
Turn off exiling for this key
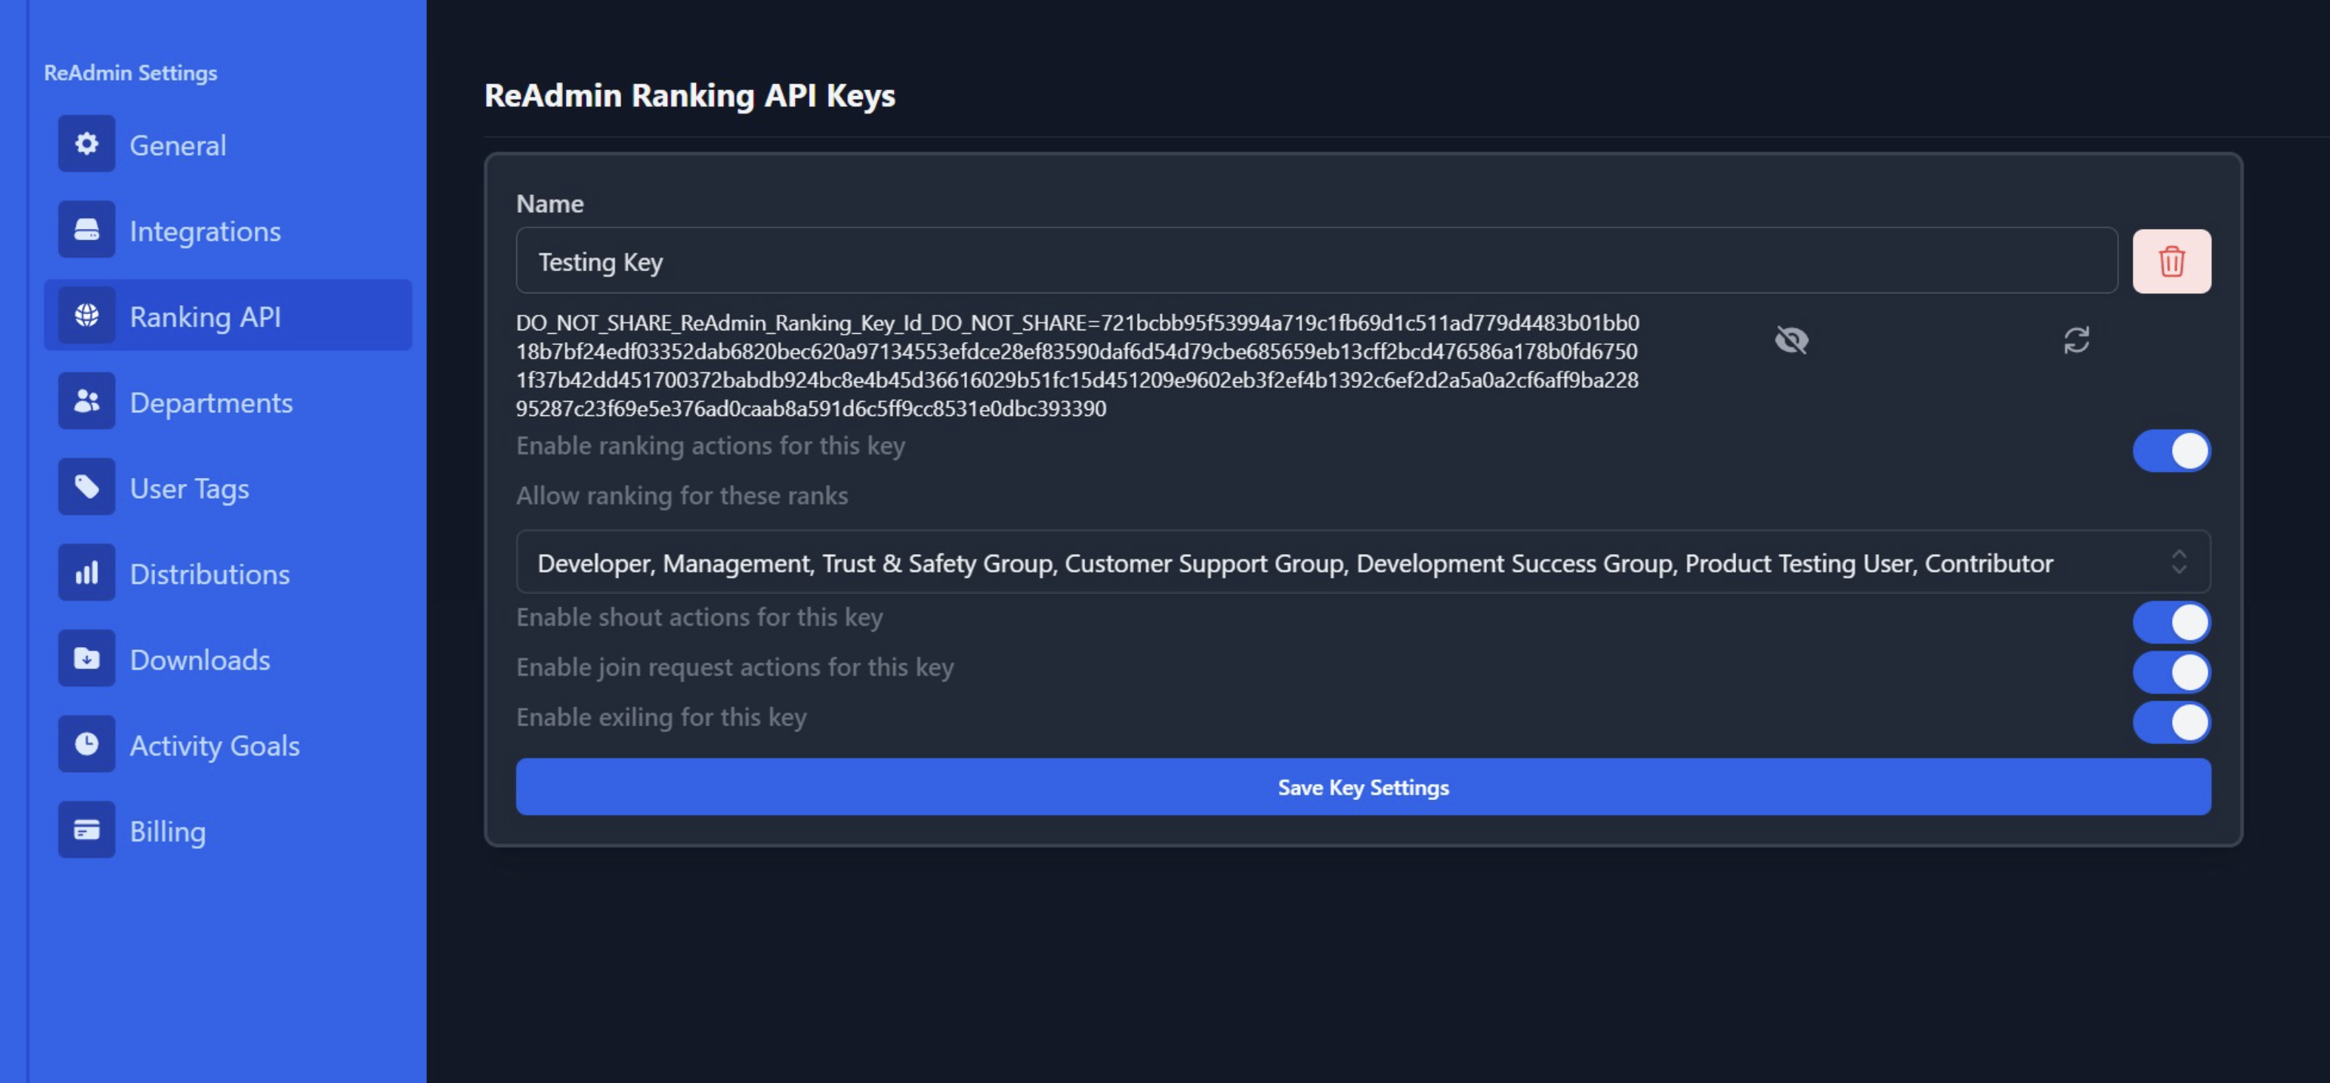pos(2171,722)
